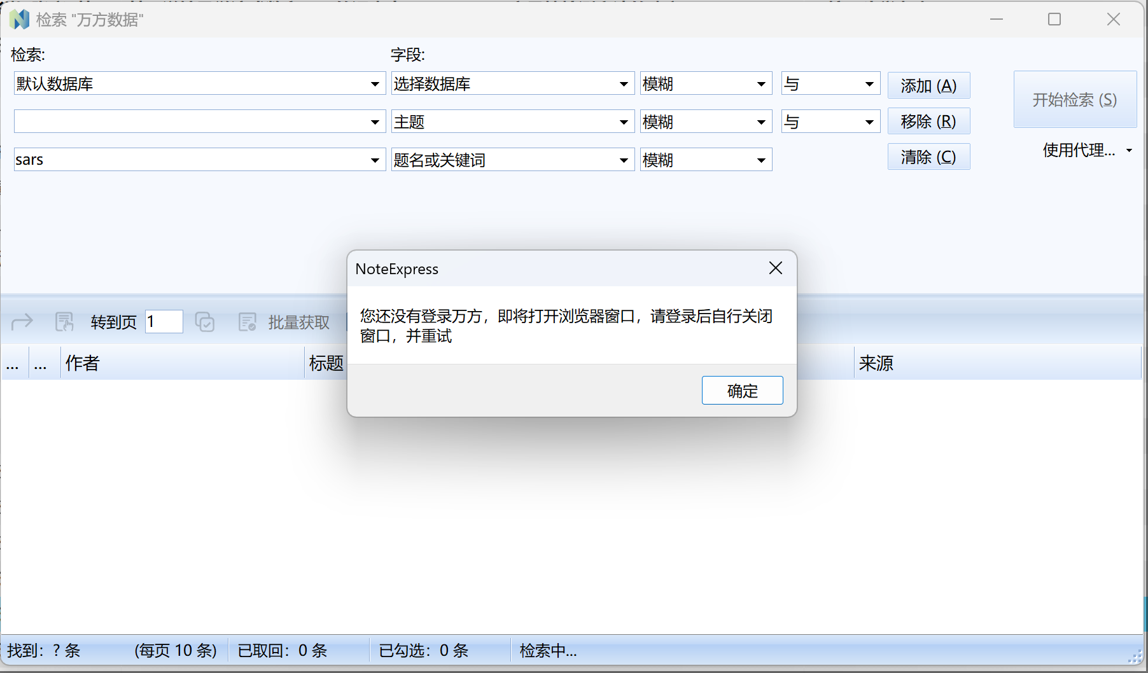This screenshot has height=673, width=1148.
Task: Minimize the 检索 万方数据 window
Action: click(997, 20)
